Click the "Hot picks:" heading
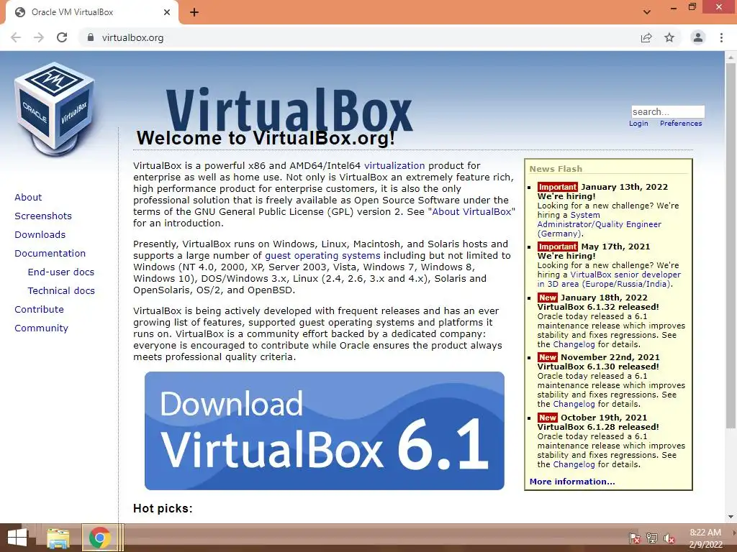737x552 pixels. click(163, 508)
